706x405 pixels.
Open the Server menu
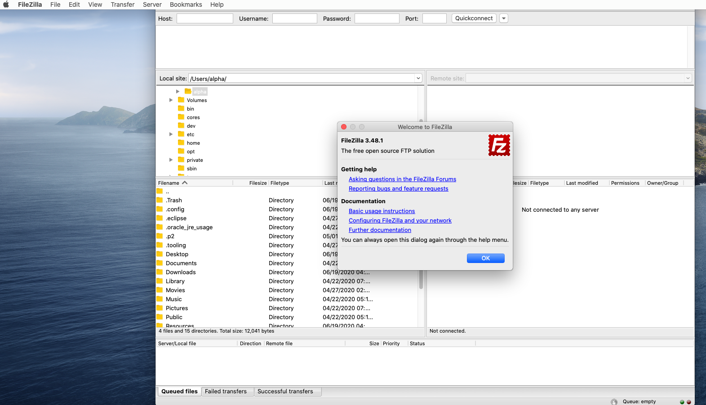point(152,4)
